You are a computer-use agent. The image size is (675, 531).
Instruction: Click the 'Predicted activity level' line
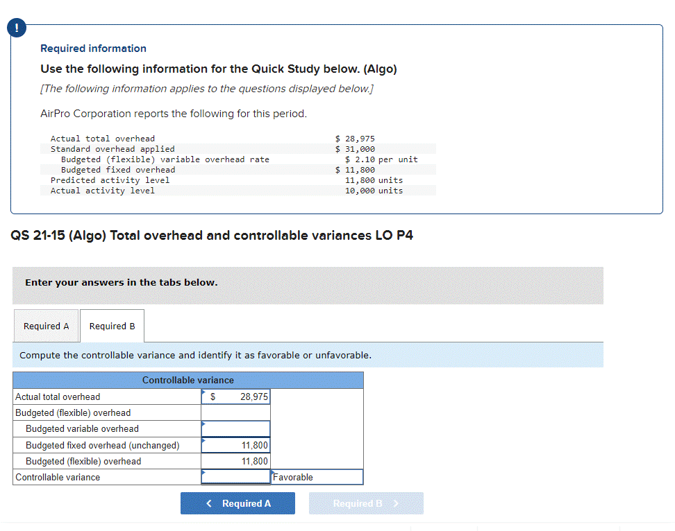pos(110,180)
